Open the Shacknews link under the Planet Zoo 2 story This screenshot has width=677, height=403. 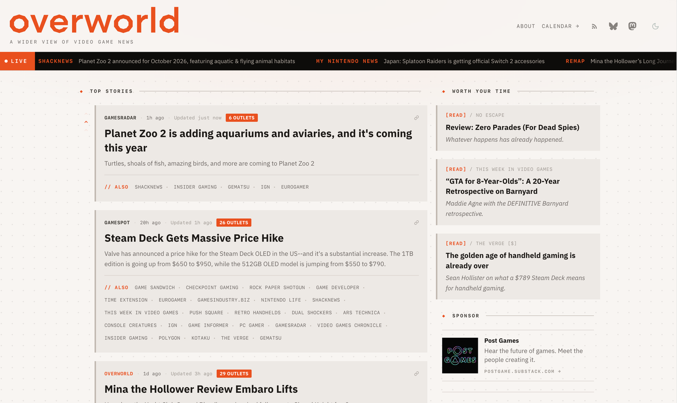coord(148,187)
